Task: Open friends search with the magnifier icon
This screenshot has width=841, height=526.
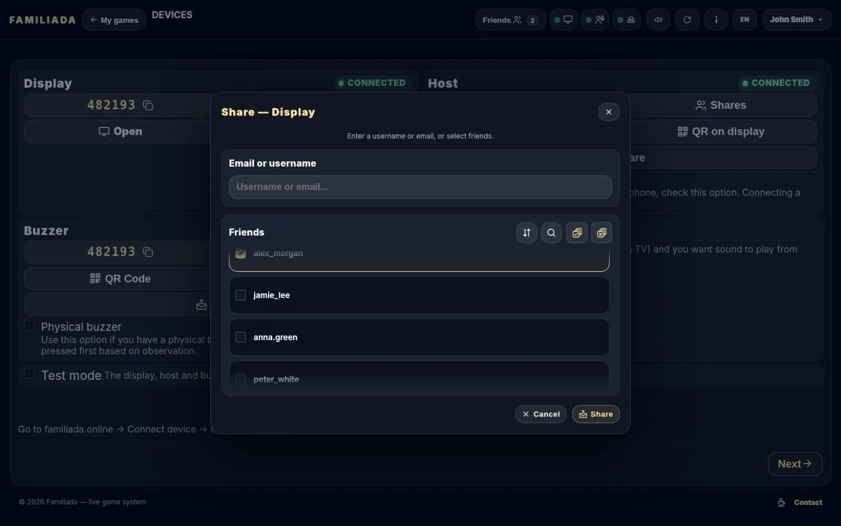Action: point(551,233)
